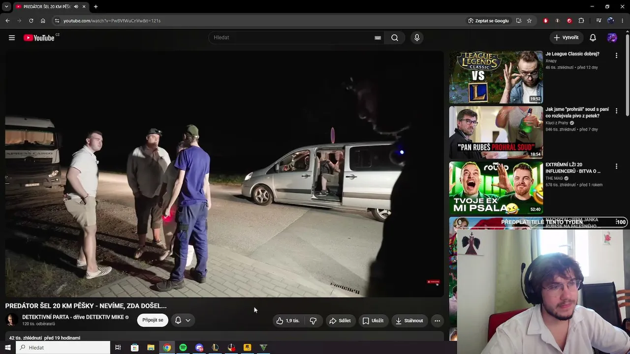630x354 pixels.
Task: Open Chrome extensions puzzle icon
Action: (x=581, y=21)
